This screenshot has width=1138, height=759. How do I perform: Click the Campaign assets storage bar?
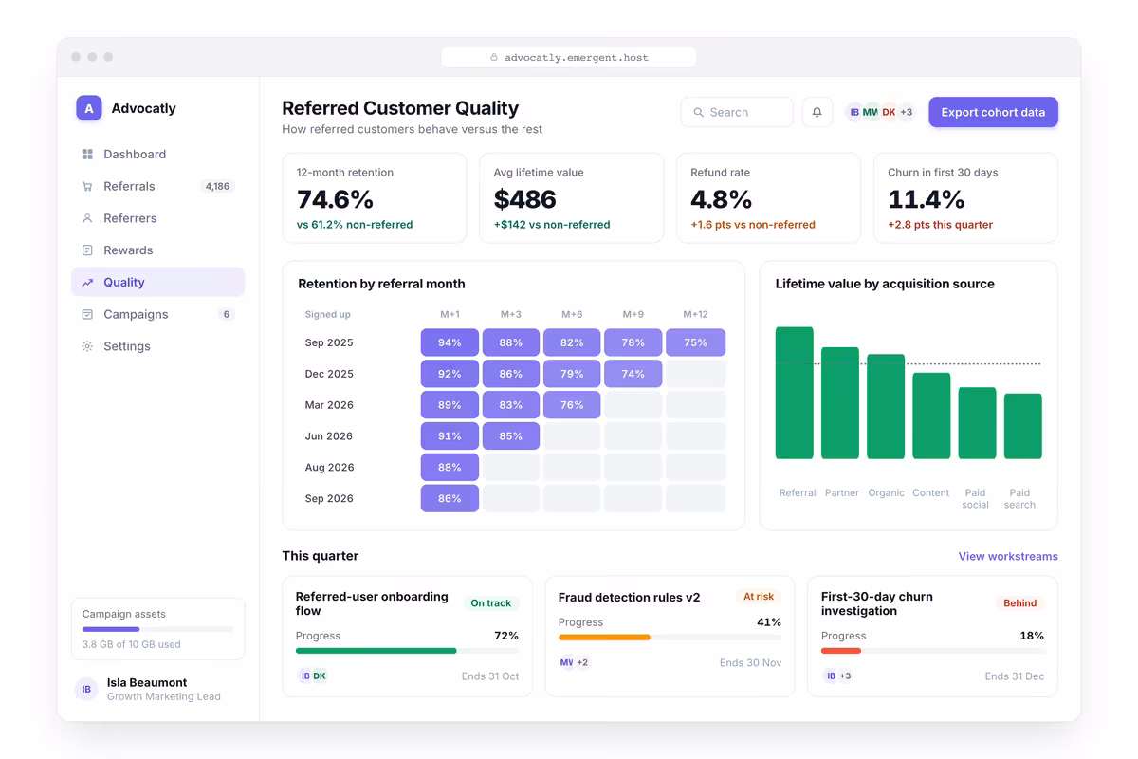(157, 629)
